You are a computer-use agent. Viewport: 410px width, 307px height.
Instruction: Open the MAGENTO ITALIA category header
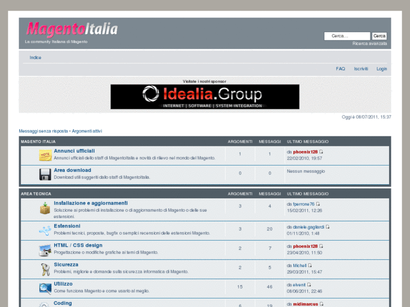(38, 141)
